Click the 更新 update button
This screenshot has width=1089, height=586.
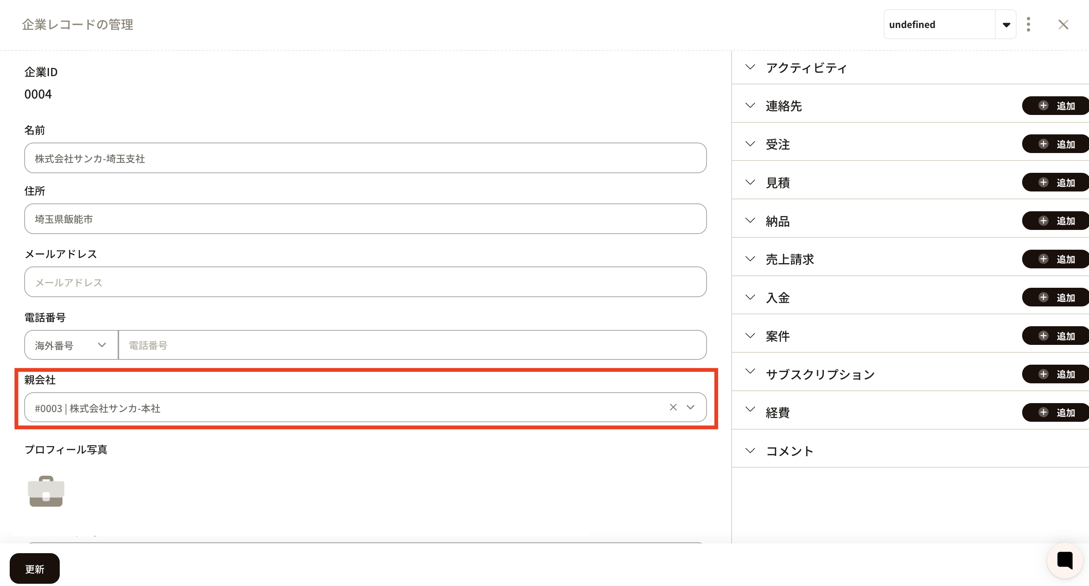35,569
